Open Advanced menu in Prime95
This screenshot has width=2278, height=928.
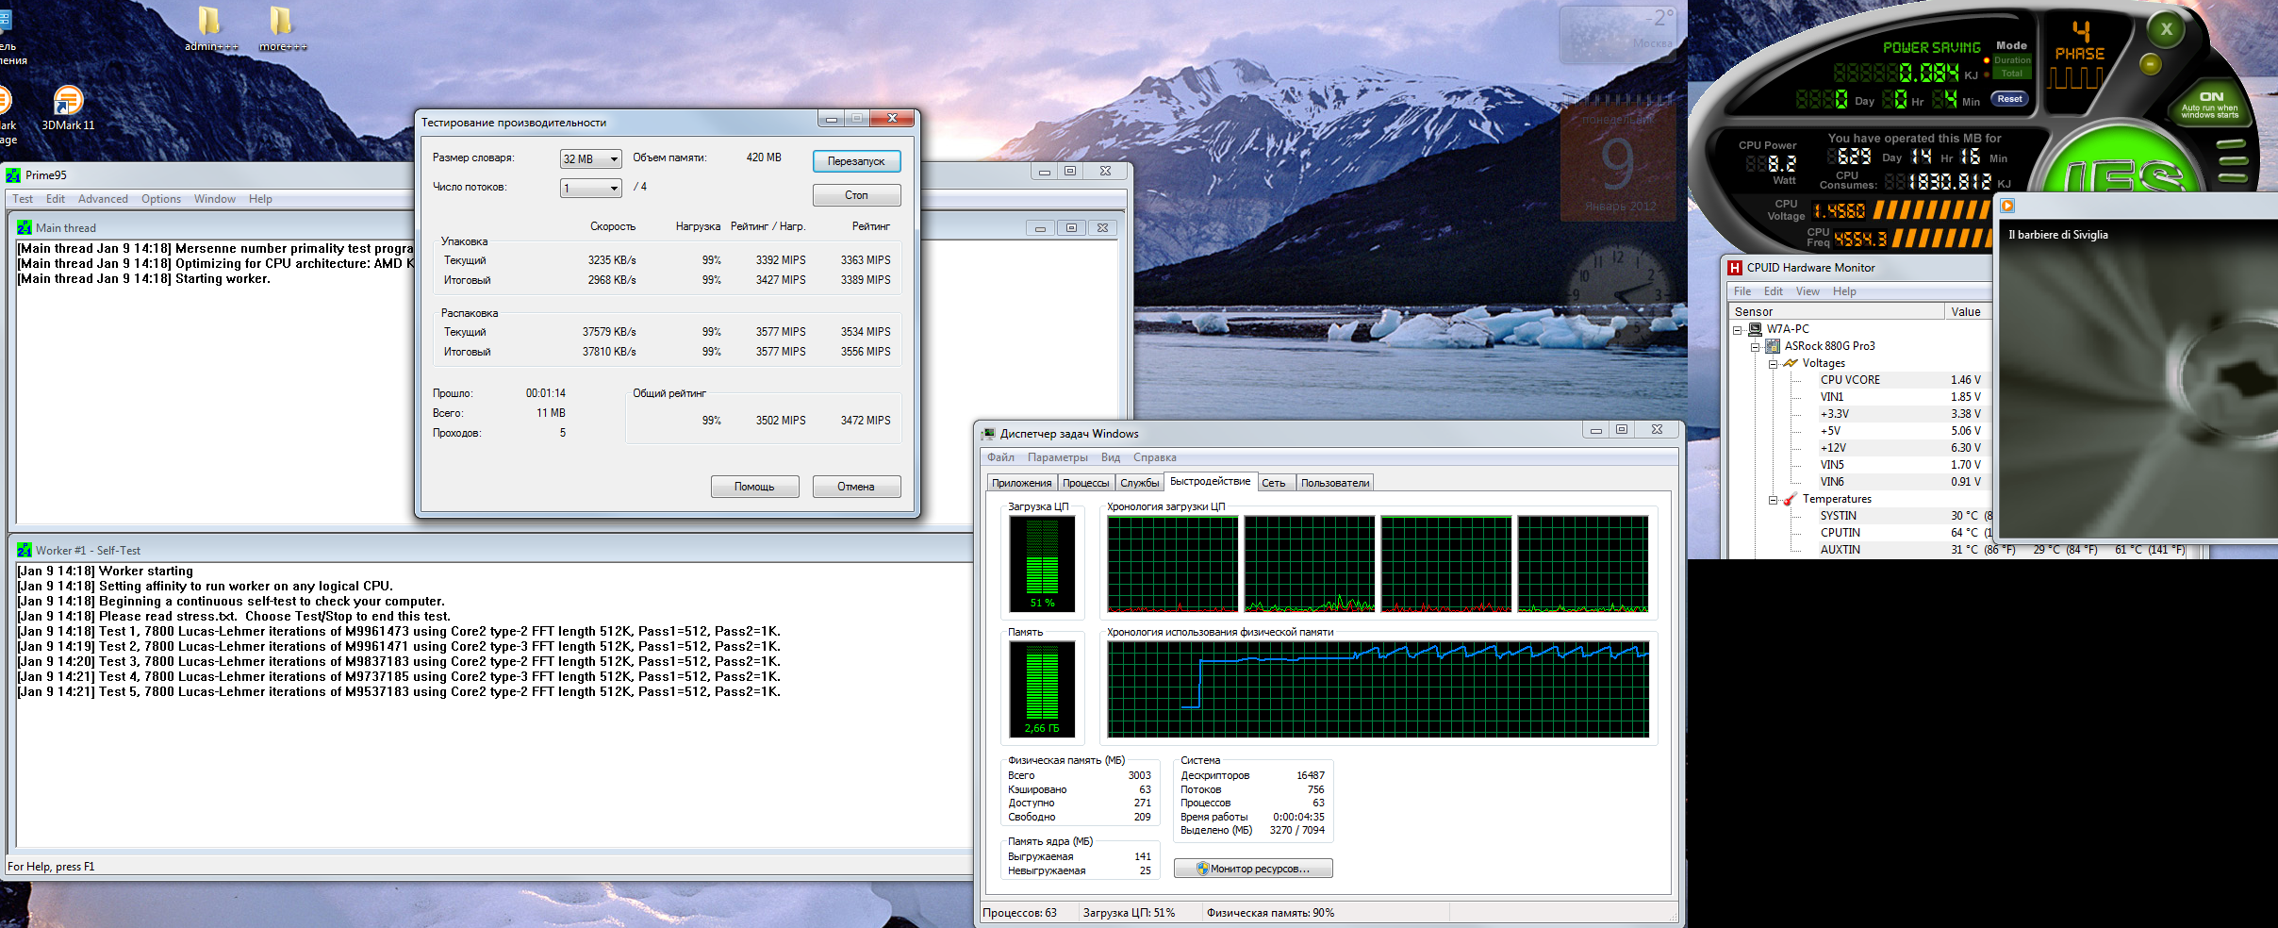click(103, 199)
